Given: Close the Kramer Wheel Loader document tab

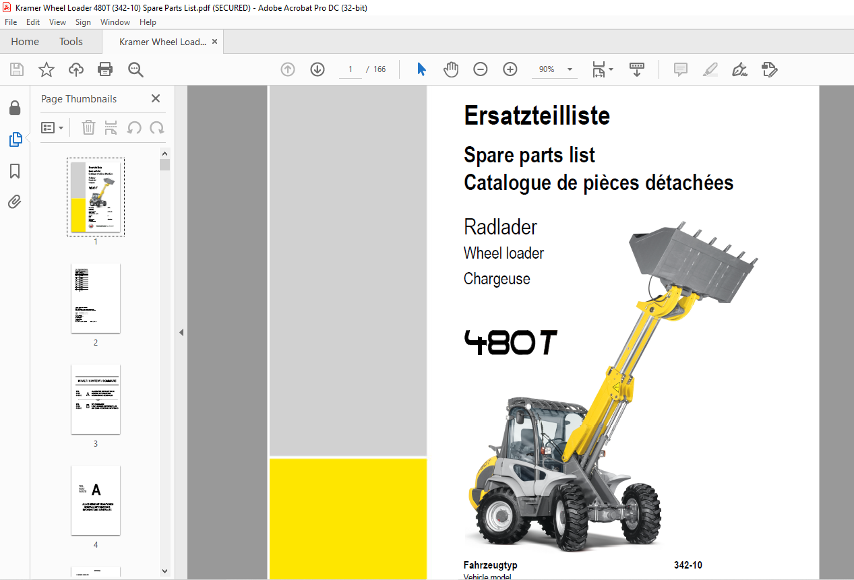Looking at the screenshot, I should [x=215, y=42].
